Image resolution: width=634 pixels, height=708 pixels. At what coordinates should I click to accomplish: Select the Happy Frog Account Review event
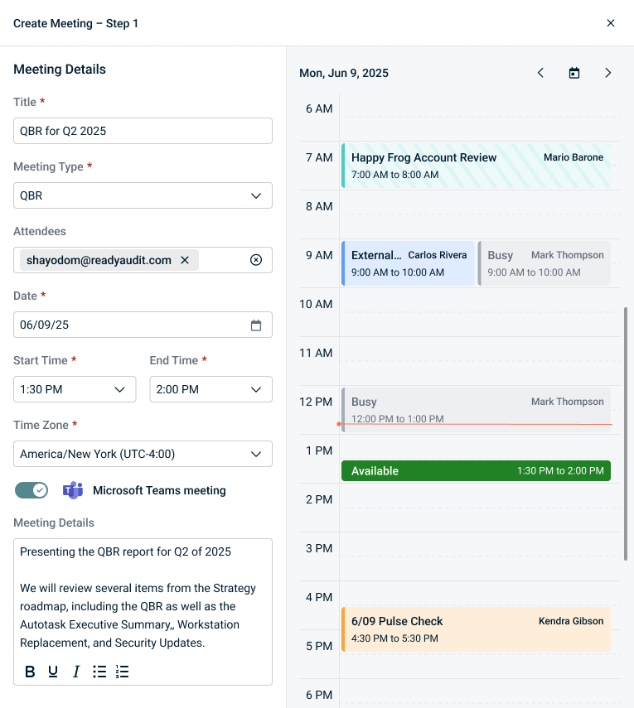tap(476, 166)
